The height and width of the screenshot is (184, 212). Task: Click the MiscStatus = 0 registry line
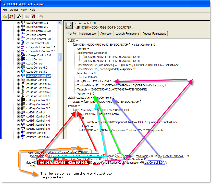[x=86, y=73]
